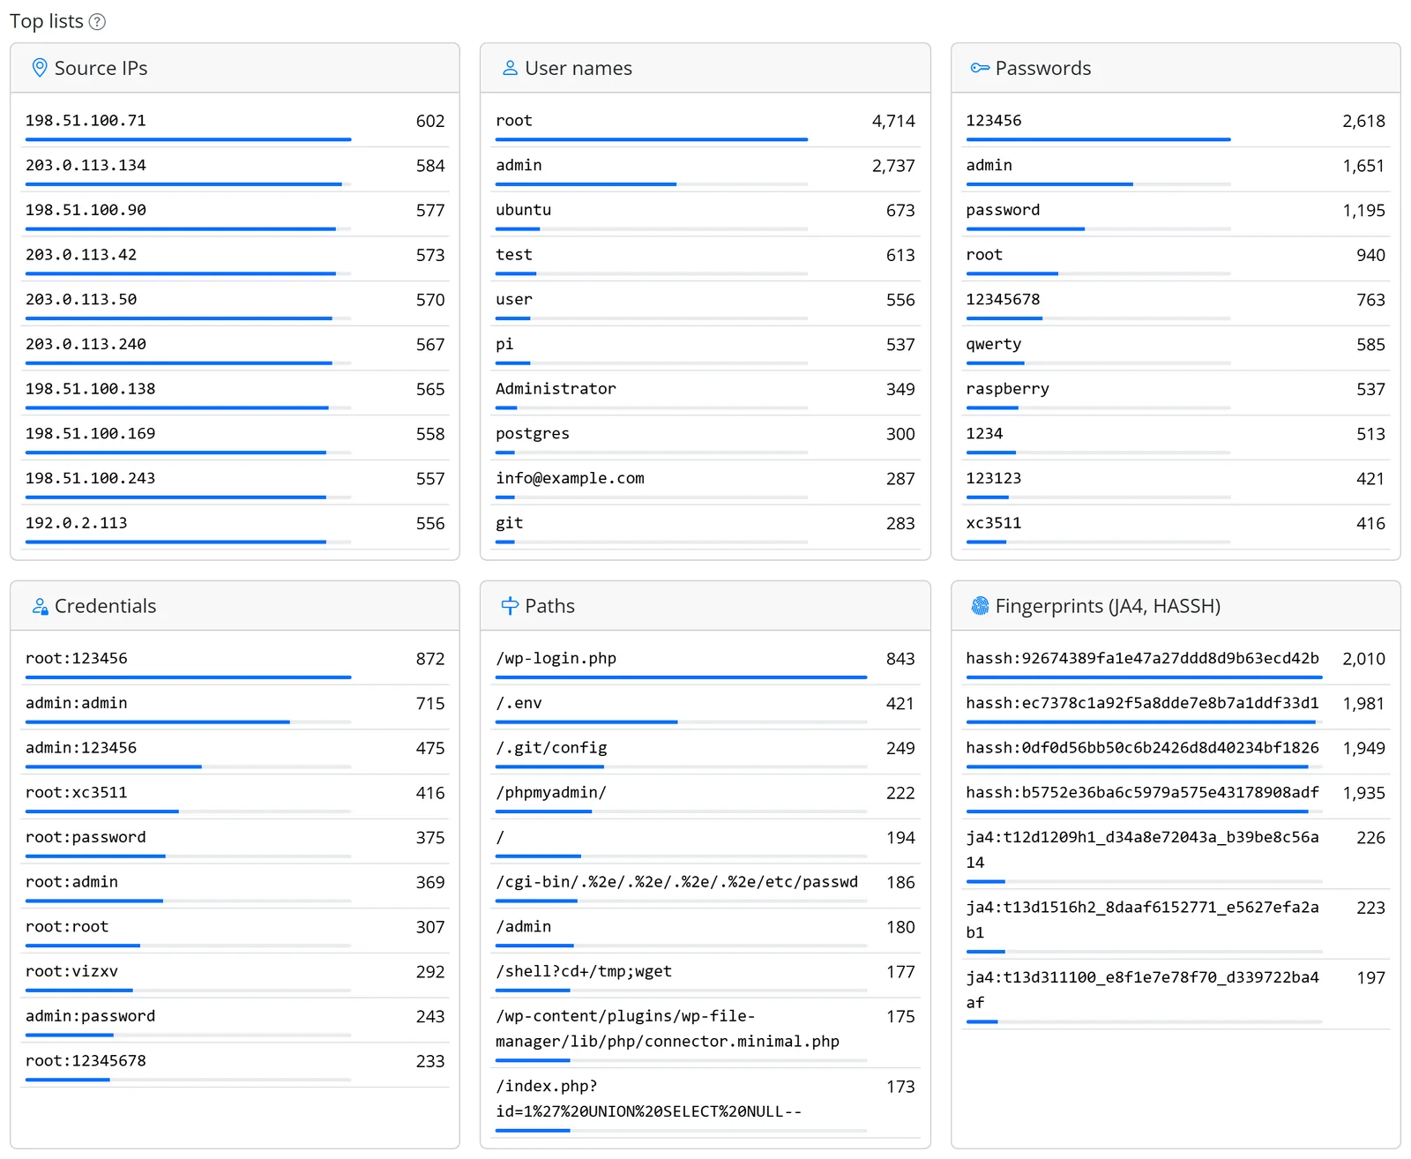Click the Top lists section title
The width and height of the screenshot is (1411, 1159).
point(47,21)
